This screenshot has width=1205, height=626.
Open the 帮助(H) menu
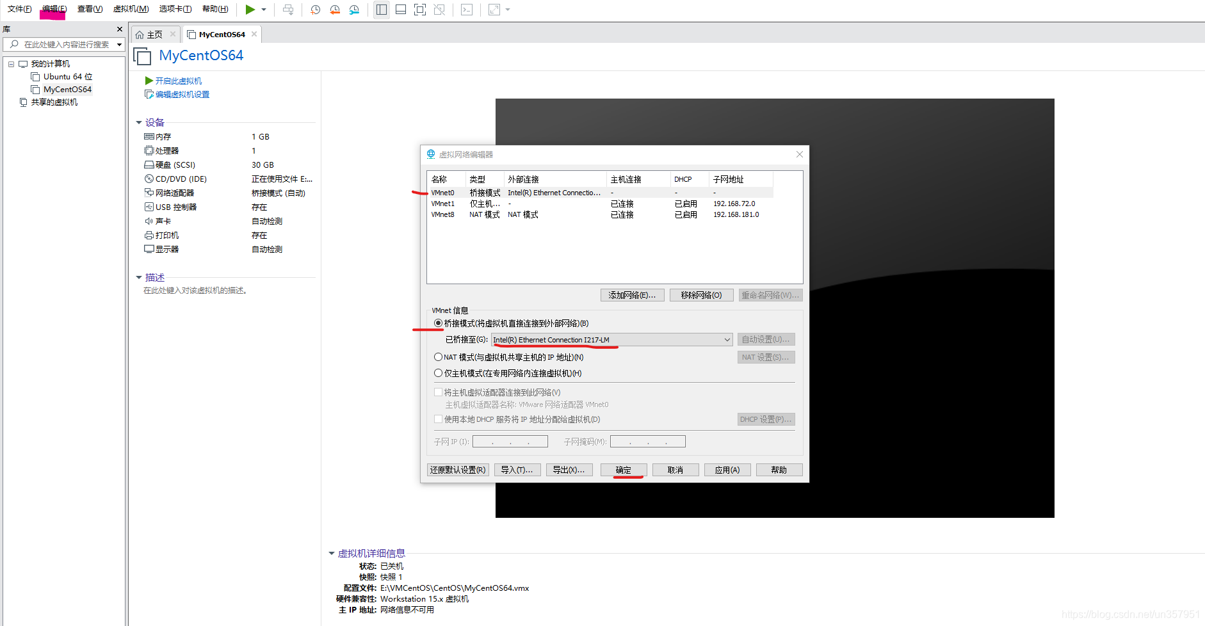click(x=215, y=9)
